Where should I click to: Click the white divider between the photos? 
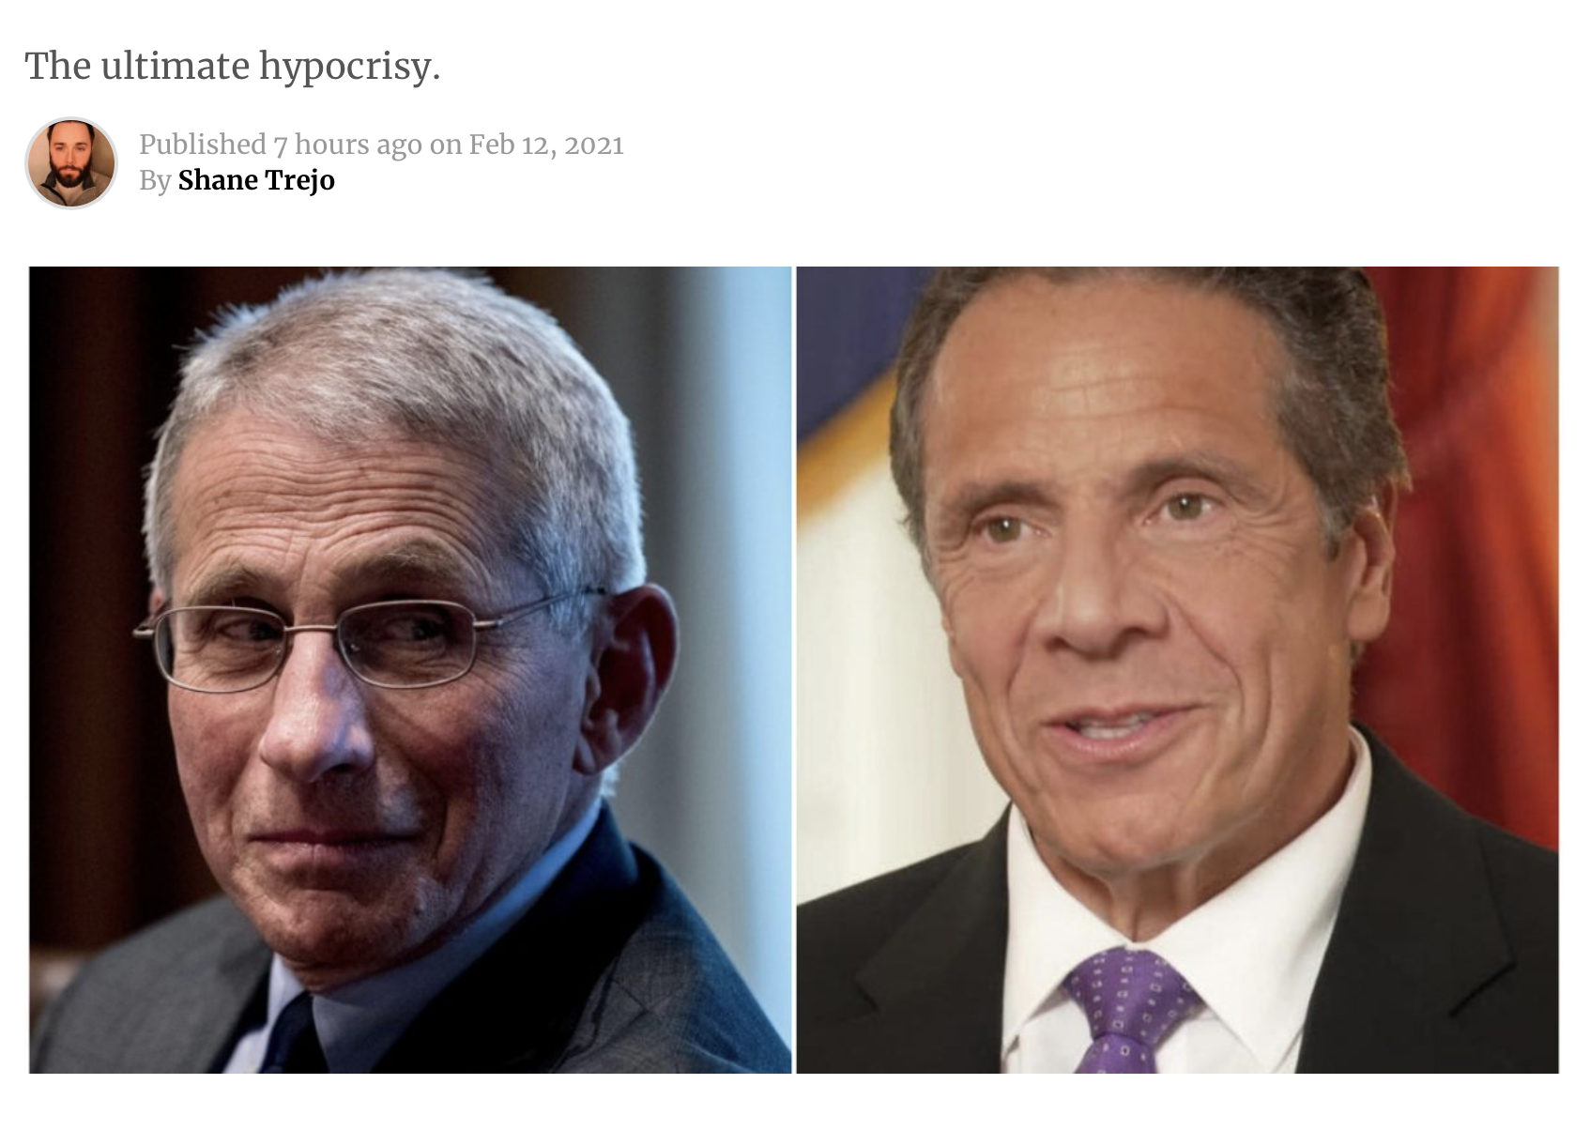(x=794, y=669)
